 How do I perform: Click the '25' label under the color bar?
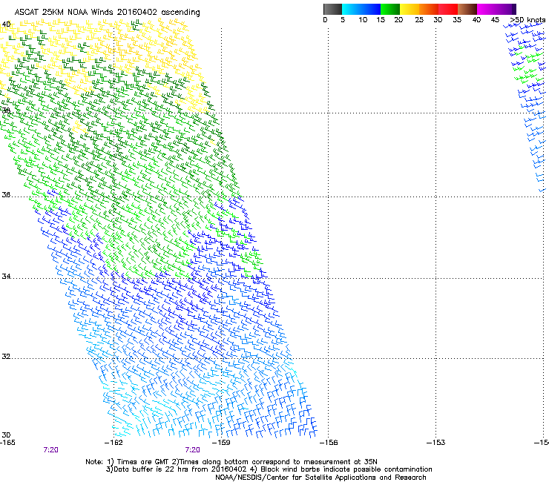(419, 20)
